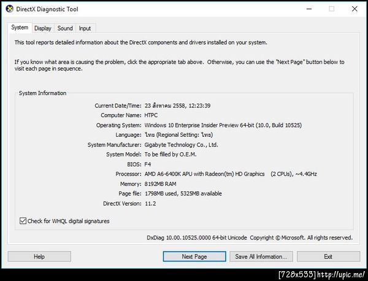Click the DxDiag 10.00.10525.0000 version text

point(197,237)
